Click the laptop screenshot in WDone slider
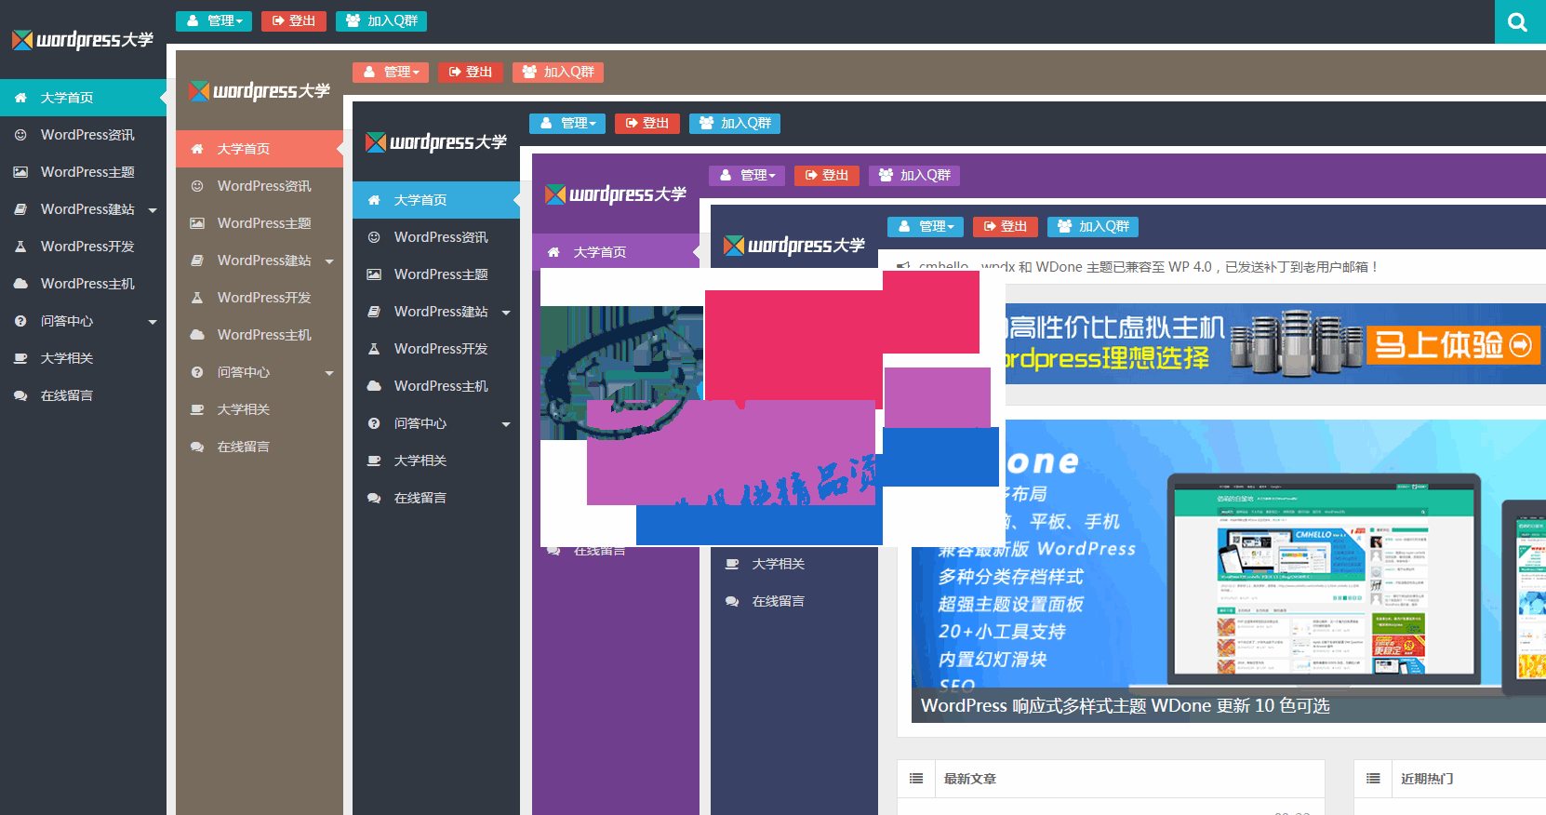This screenshot has height=815, width=1546. tap(1324, 580)
